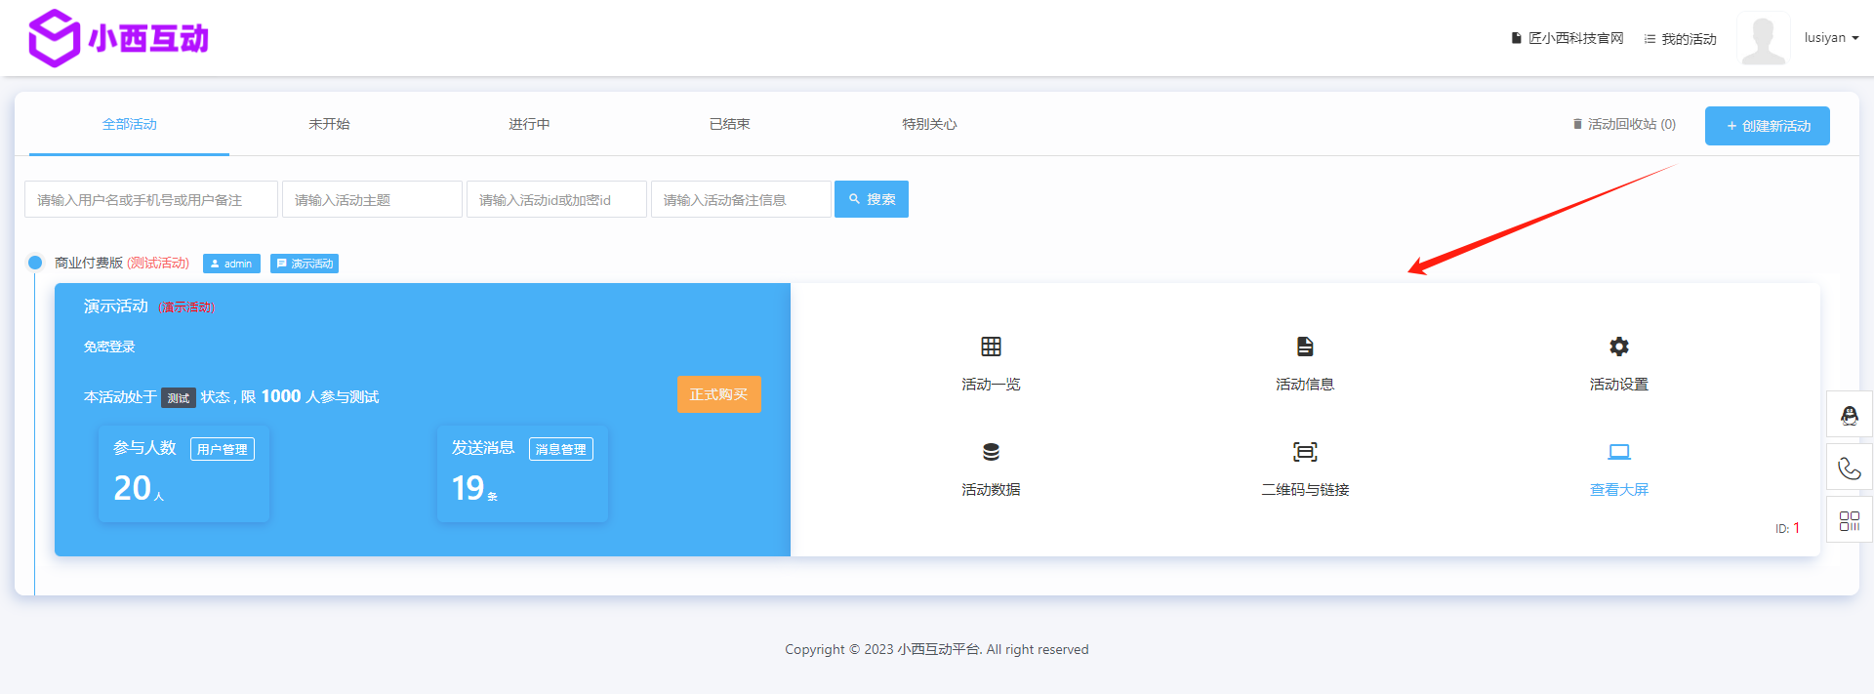This screenshot has width=1874, height=694.
Task: Click the 演示活动 title text
Action: click(116, 306)
